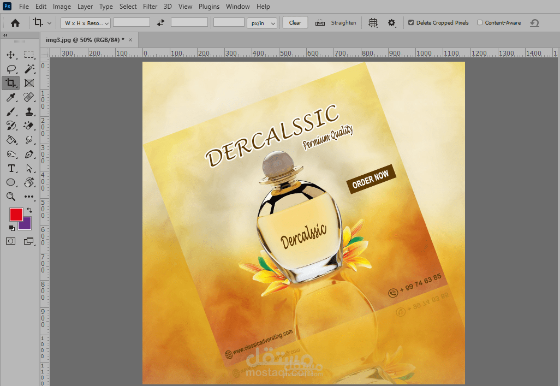This screenshot has width=560, height=386.
Task: Click the Home icon in options bar
Action: (15, 23)
